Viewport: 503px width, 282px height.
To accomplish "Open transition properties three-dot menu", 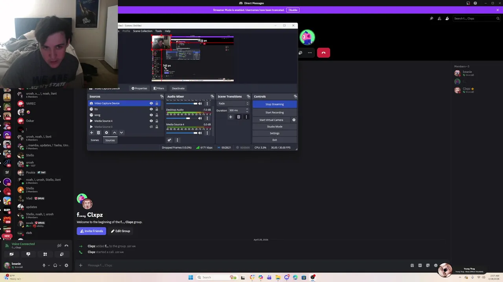I will (246, 117).
